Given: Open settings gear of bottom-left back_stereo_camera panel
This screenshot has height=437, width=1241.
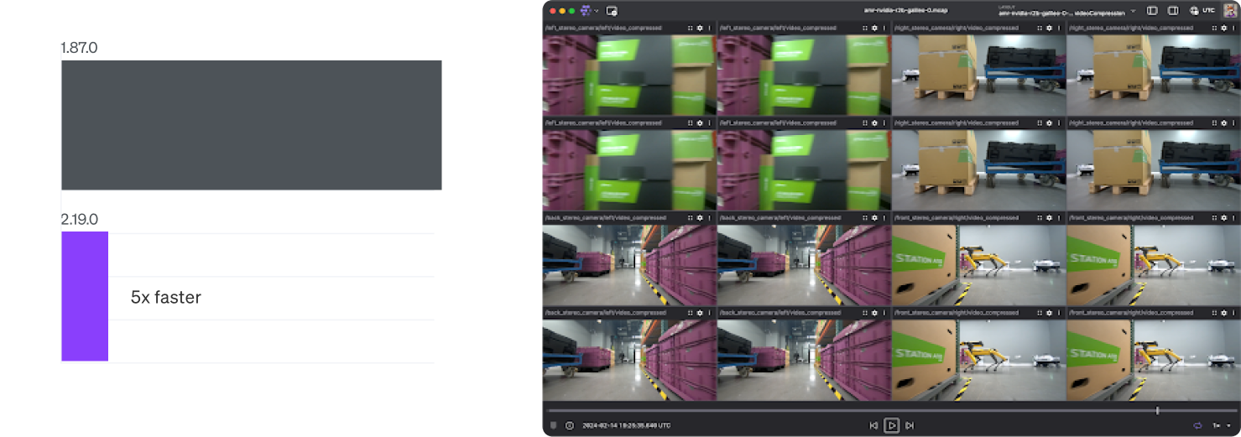Looking at the screenshot, I should 700,312.
